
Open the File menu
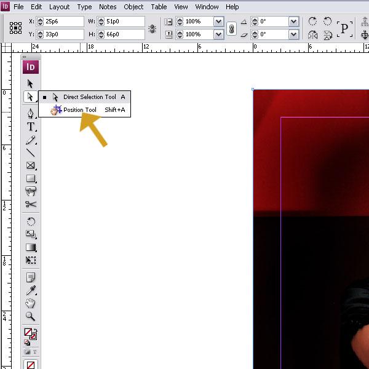click(18, 7)
